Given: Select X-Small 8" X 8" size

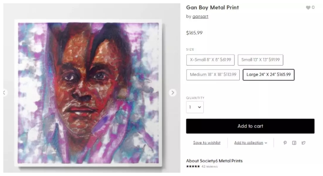Looking at the screenshot, I should 210,60.
